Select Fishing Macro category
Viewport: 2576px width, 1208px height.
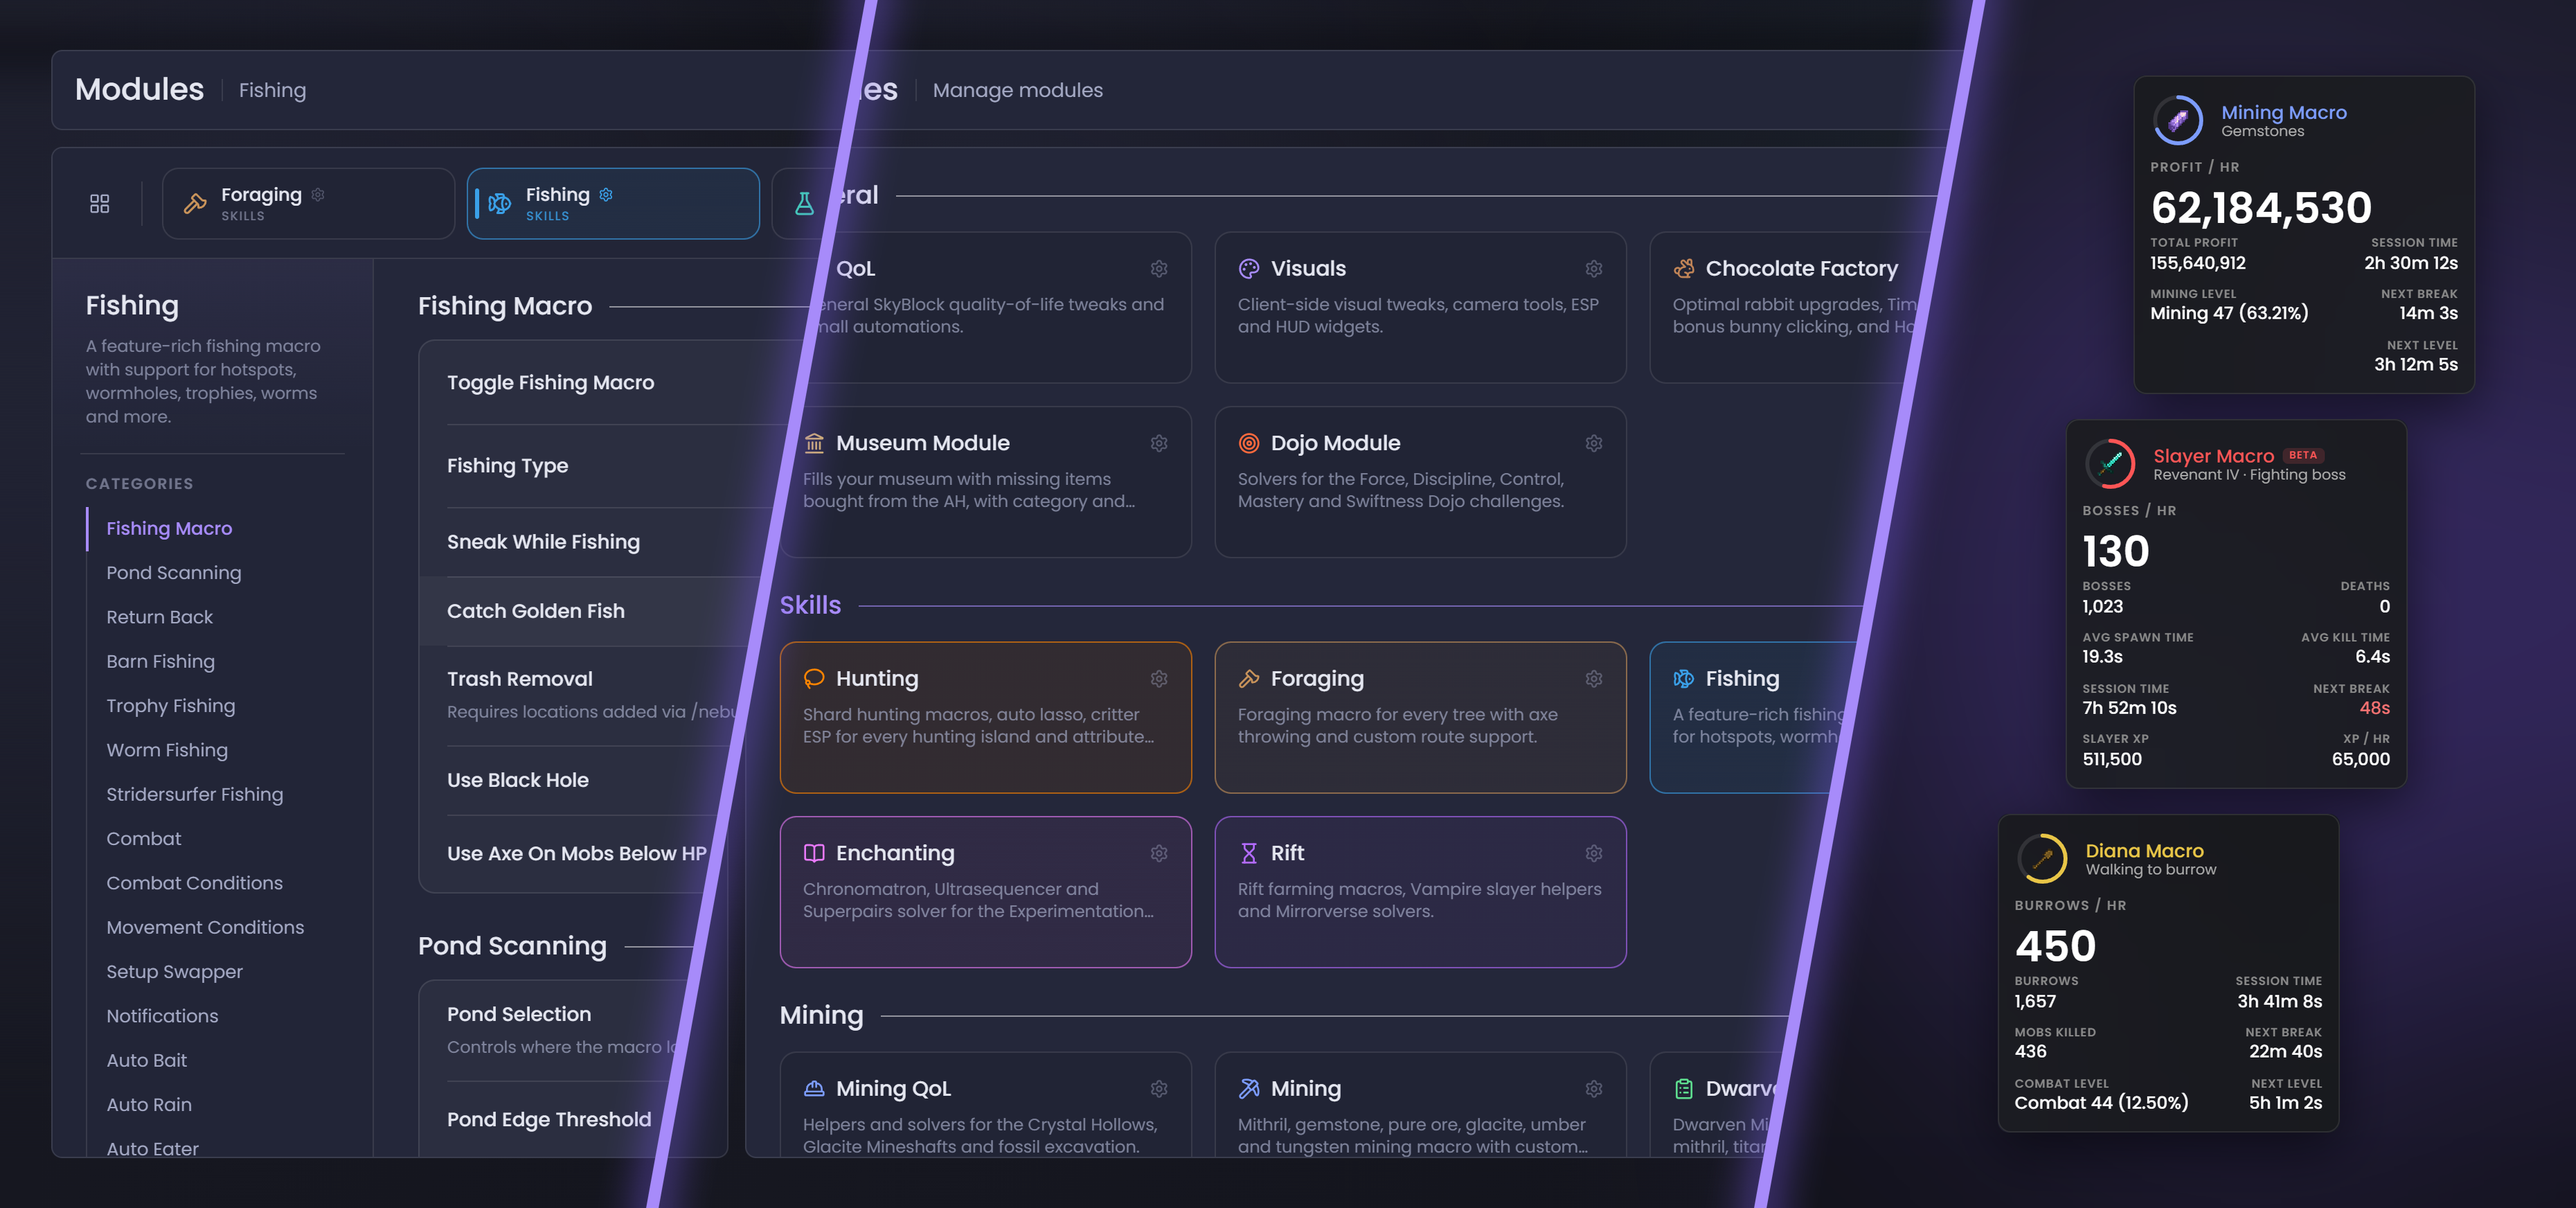coord(169,528)
